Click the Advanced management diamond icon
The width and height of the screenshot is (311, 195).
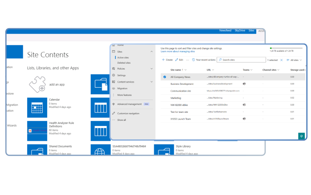pos(114,104)
